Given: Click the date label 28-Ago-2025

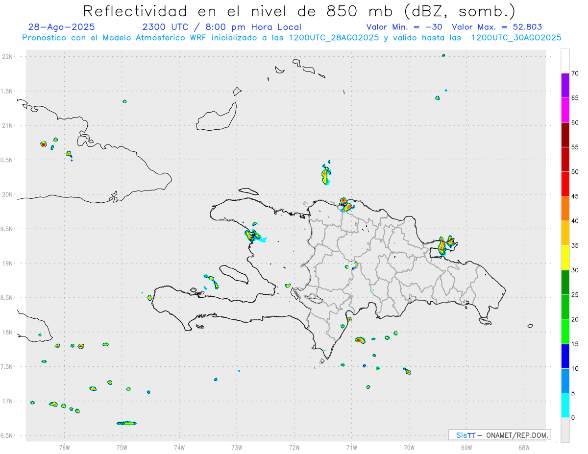Looking at the screenshot, I should tap(62, 27).
